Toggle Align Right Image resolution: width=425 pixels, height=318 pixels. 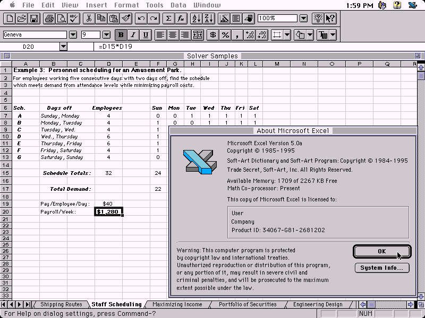point(185,35)
